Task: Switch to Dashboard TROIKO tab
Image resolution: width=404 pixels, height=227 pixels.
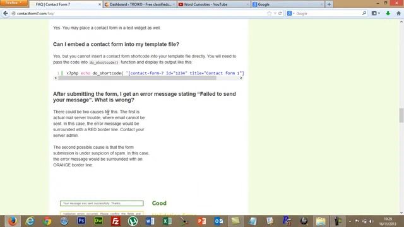Action: (140, 4)
